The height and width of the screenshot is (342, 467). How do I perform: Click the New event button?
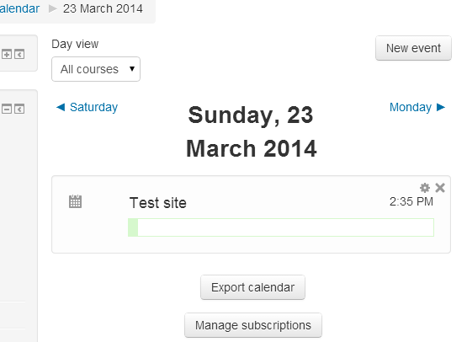click(413, 48)
